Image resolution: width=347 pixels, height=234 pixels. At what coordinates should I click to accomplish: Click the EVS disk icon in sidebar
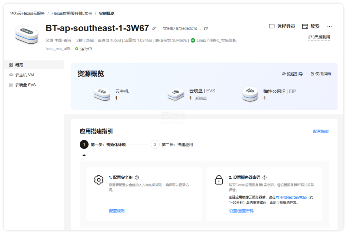[x=11, y=85]
